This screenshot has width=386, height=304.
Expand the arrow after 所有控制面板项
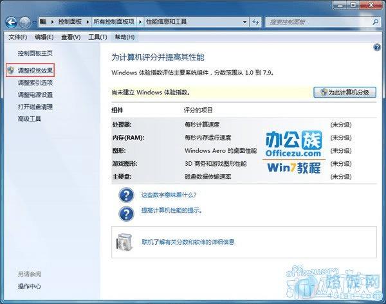[x=140, y=22]
